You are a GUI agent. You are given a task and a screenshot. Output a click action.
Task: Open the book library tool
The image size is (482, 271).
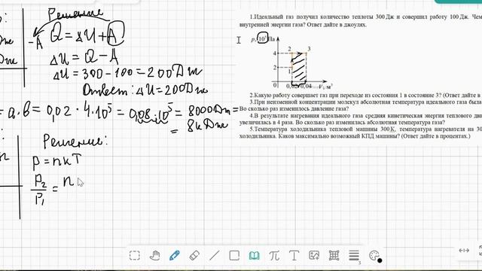coord(255,255)
